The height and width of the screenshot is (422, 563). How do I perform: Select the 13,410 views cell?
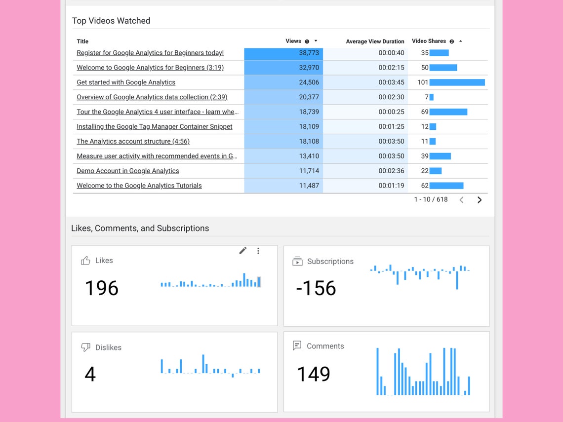(x=283, y=156)
